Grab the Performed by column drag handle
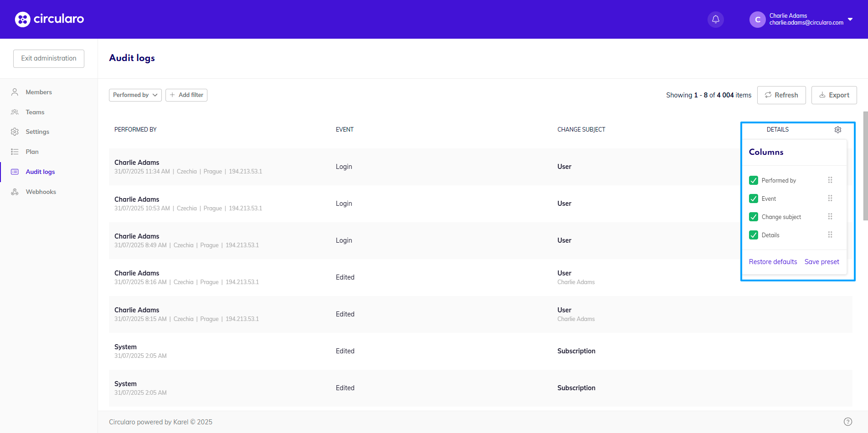The width and height of the screenshot is (868, 433). (830, 180)
